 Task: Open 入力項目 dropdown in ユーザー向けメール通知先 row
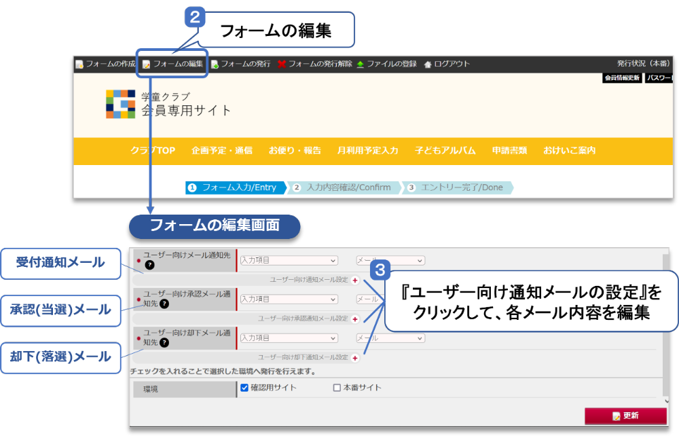point(289,261)
